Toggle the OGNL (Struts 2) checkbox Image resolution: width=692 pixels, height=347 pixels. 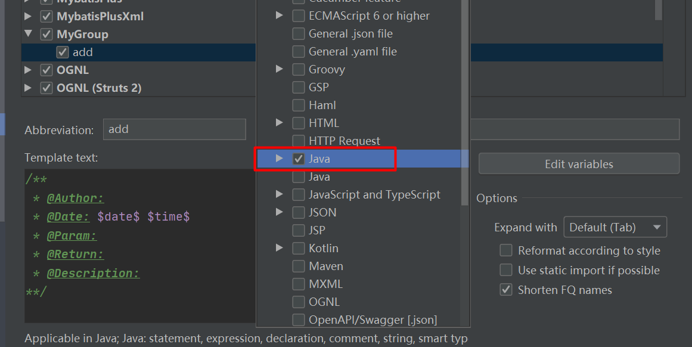click(46, 88)
